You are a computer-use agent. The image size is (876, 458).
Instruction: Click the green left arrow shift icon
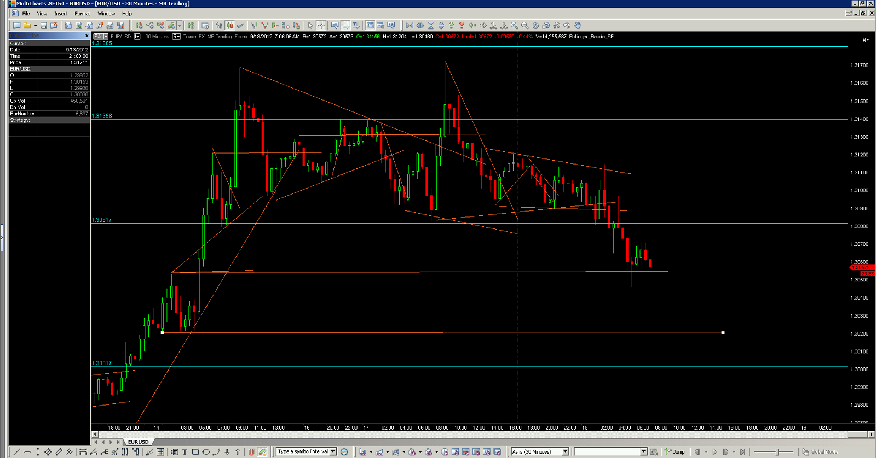coord(472,25)
